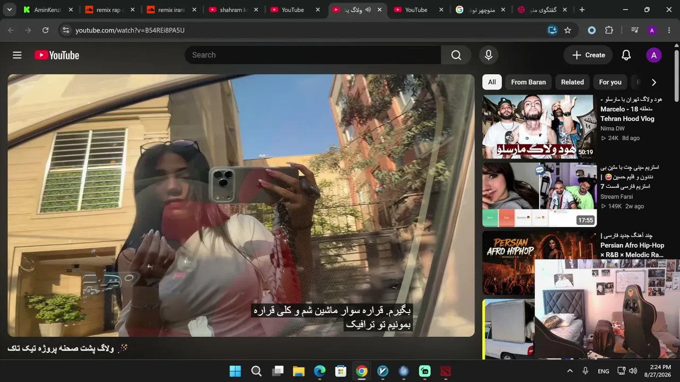
Task: Switch to the 'remix irani' tab
Action: (x=172, y=10)
